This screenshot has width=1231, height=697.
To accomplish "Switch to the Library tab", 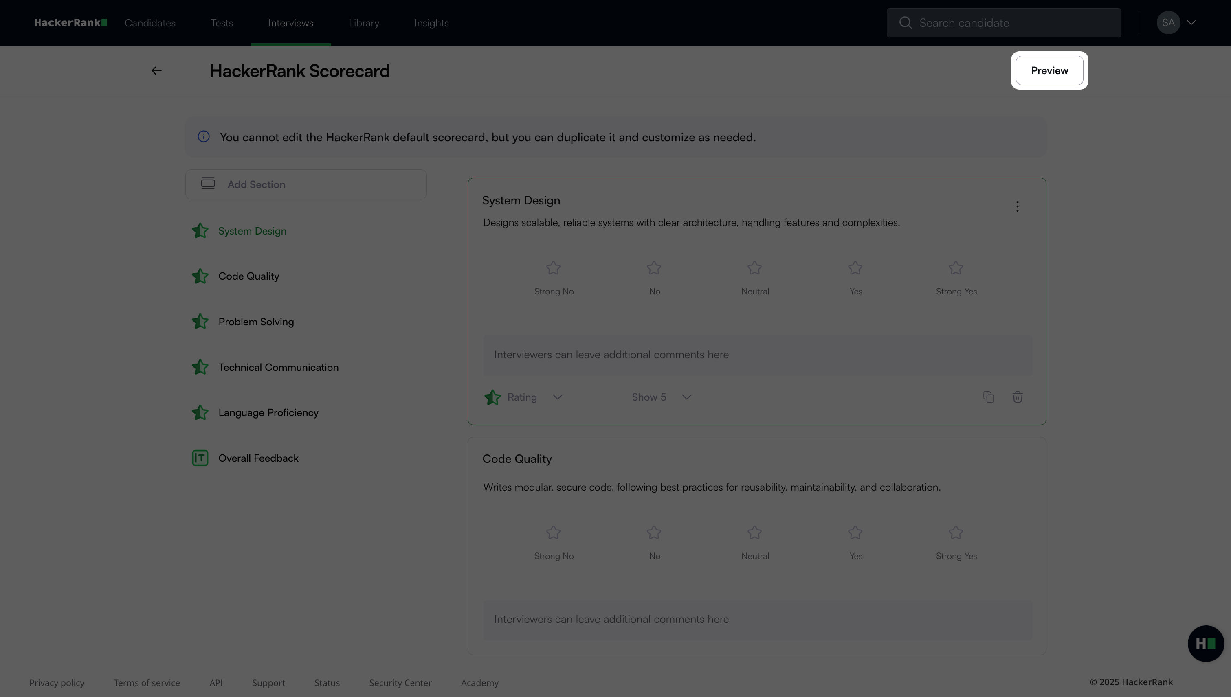I will click(363, 23).
